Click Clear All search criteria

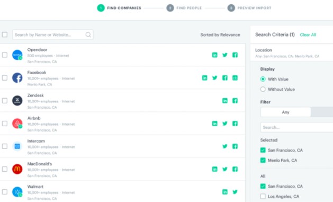pos(308,34)
